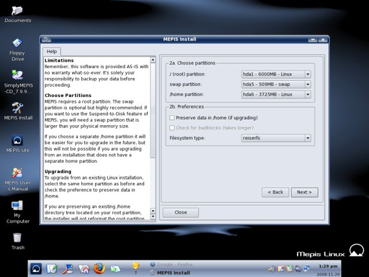Viewport: 369px width, 277px height.
Task: Click the MEPIS Install title bar text
Action: tap(179, 39)
